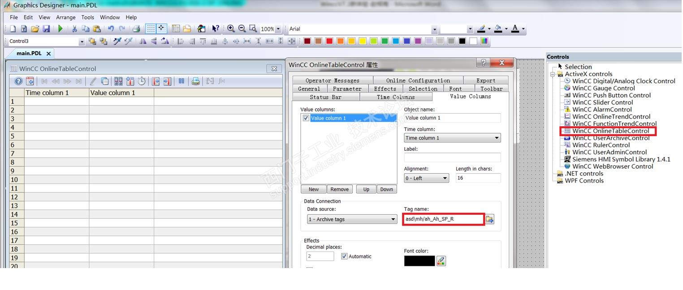Open the font color picker icon
683x290 pixels.
[441, 261]
